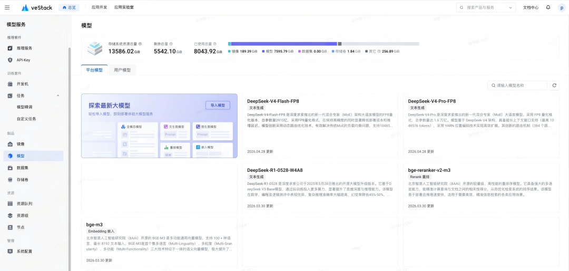Viewport: 569px width, 271px height.
Task: Click help icon next to 存储系统资源总量
Action: coord(140,44)
